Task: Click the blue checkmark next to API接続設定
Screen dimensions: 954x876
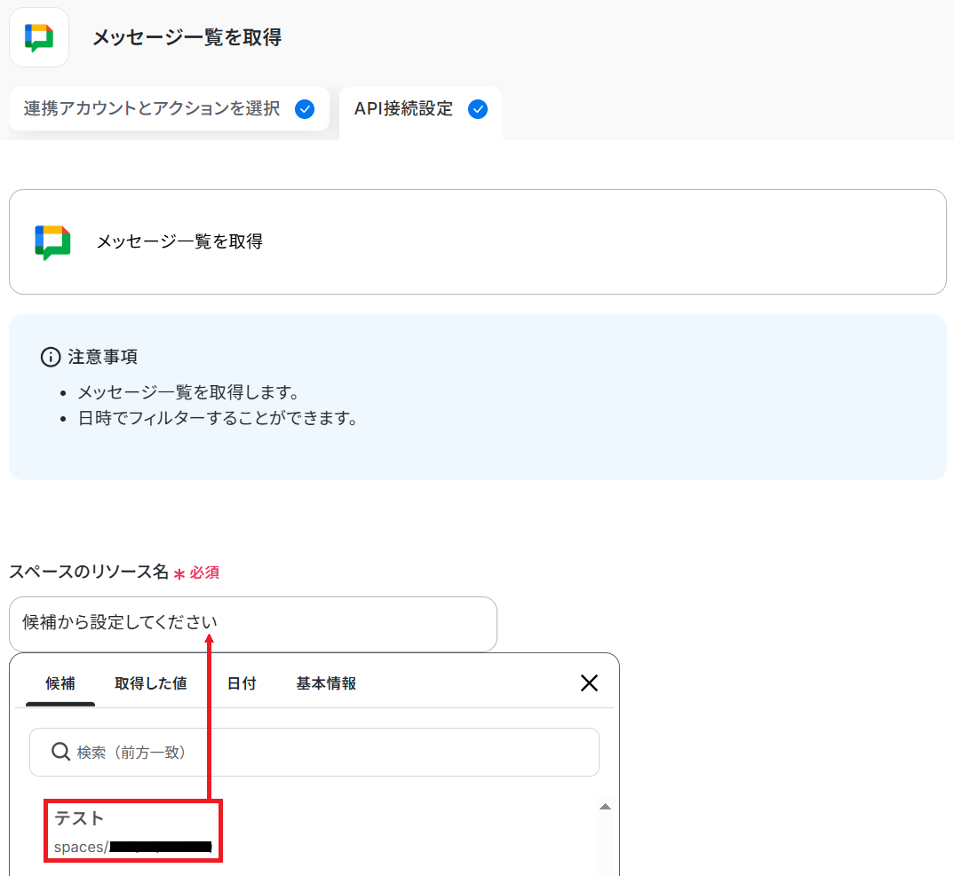Action: tap(478, 109)
